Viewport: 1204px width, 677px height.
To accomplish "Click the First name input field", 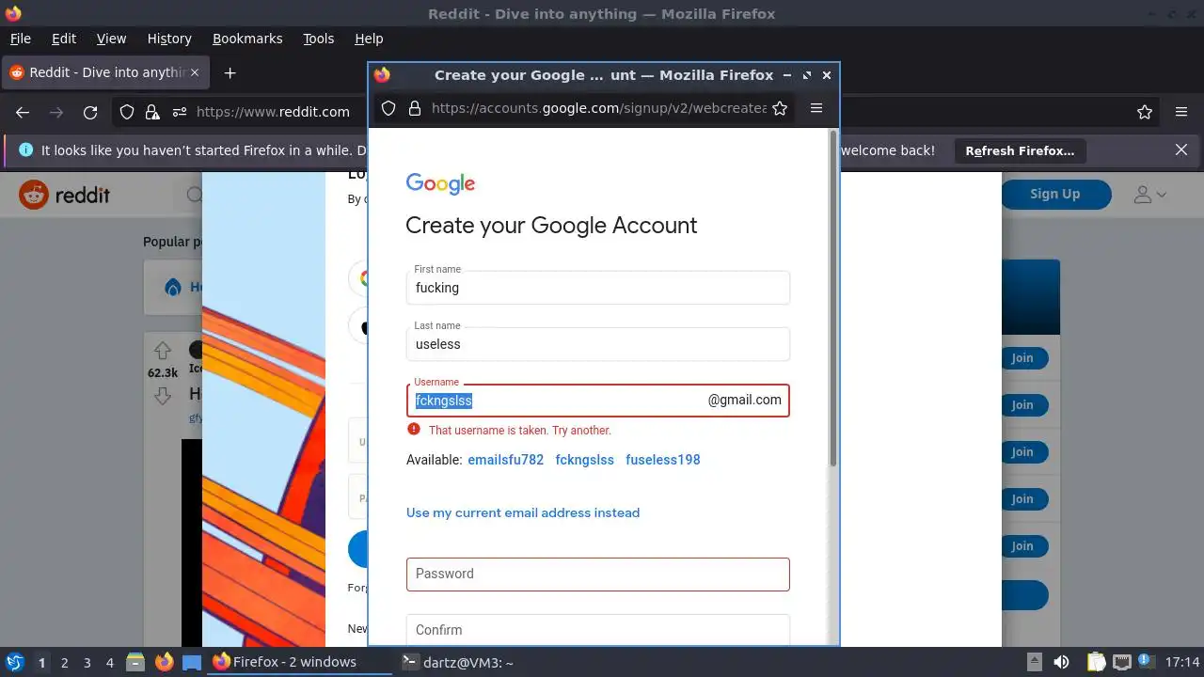I will [x=597, y=288].
